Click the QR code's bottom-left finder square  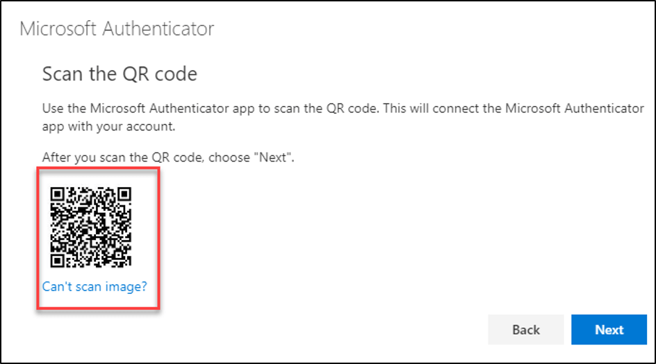coord(59,259)
